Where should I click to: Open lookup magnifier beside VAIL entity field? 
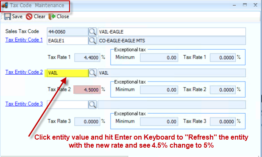tap(92, 73)
